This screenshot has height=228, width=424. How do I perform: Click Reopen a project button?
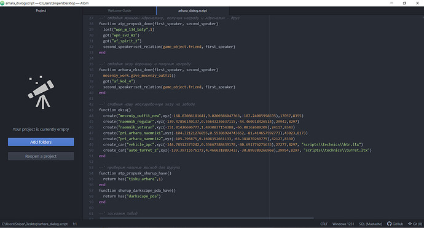pos(41,156)
